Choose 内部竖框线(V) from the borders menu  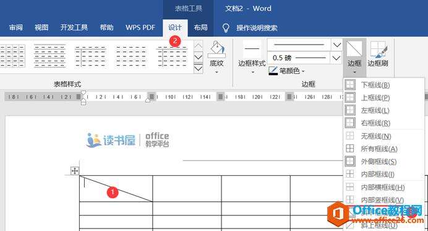point(384,200)
